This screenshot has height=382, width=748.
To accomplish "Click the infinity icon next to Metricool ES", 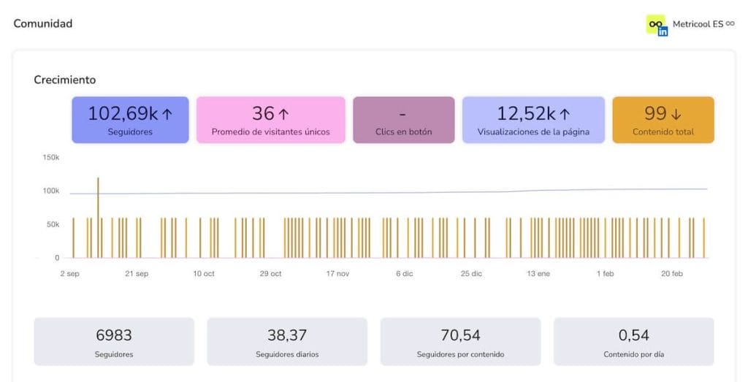I will [x=730, y=23].
